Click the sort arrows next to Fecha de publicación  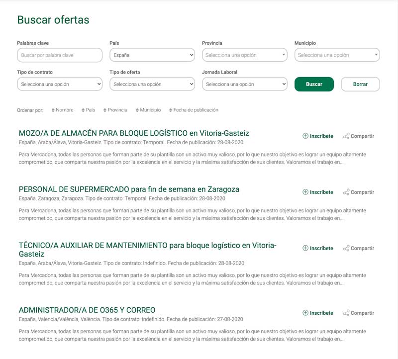(171, 110)
